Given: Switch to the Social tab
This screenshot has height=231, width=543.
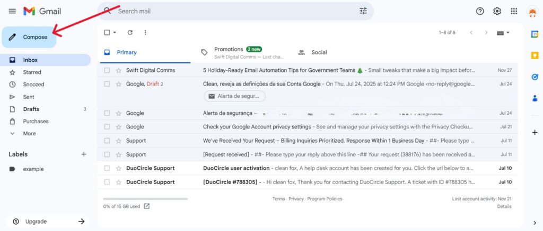Looking at the screenshot, I should pos(339,52).
